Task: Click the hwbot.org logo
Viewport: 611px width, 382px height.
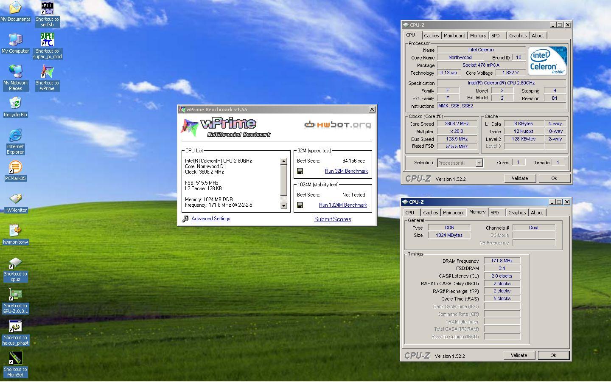Action: 337,124
